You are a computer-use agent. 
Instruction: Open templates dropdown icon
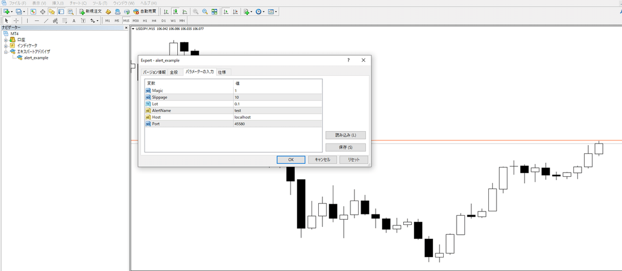point(273,11)
